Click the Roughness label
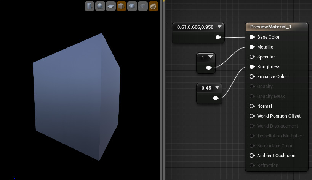The height and width of the screenshot is (180, 312). click(269, 67)
